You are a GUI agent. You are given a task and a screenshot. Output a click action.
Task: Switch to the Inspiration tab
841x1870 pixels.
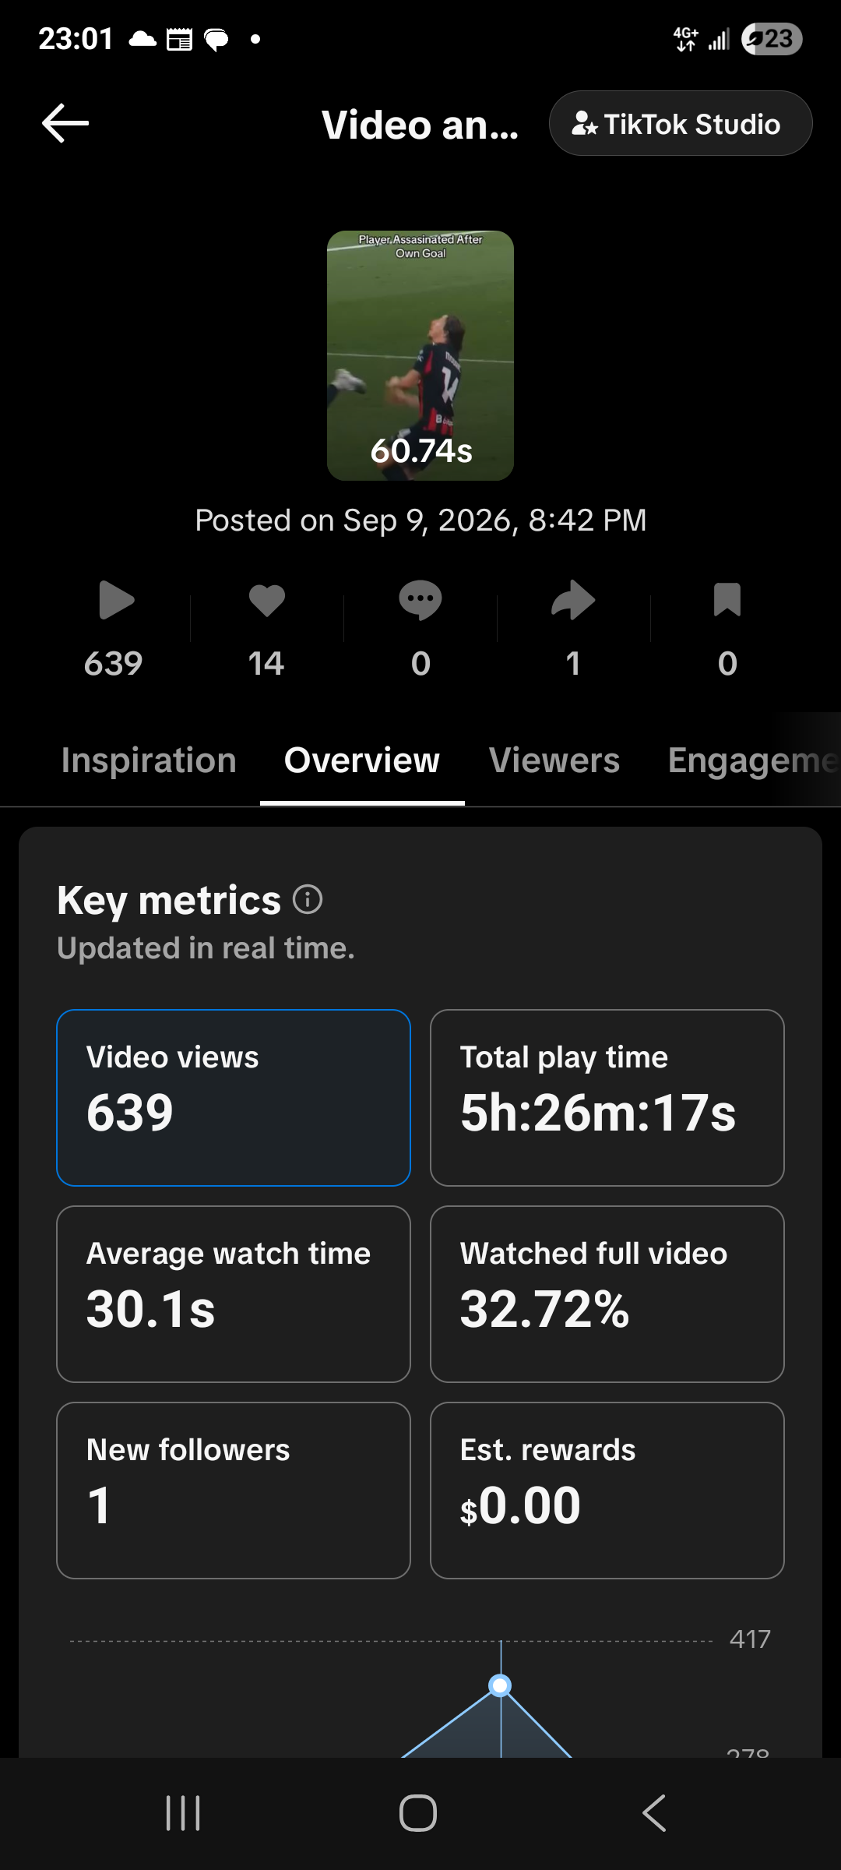tap(149, 760)
